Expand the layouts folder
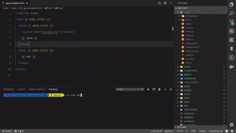The height and width of the screenshot is (133, 236). [x=201, y=75]
